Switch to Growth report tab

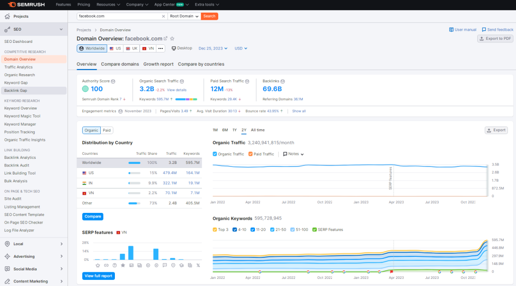click(158, 64)
